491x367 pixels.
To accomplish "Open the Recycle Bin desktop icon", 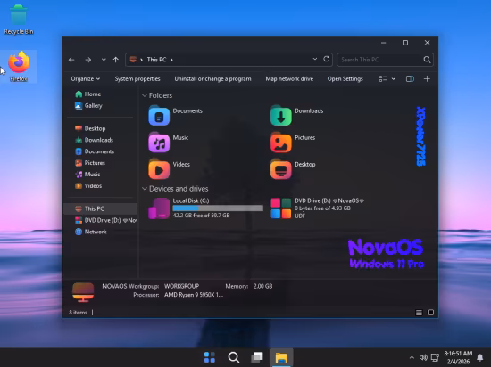I will point(19,20).
